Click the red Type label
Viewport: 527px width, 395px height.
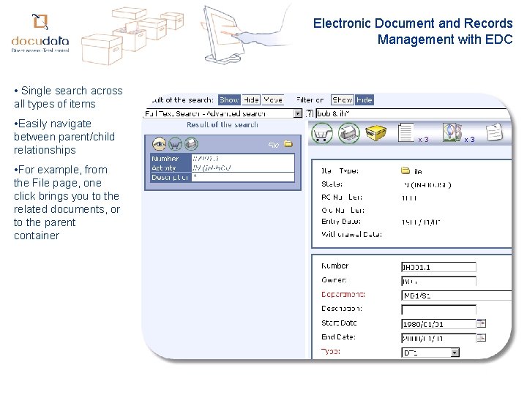pyautogui.click(x=331, y=351)
